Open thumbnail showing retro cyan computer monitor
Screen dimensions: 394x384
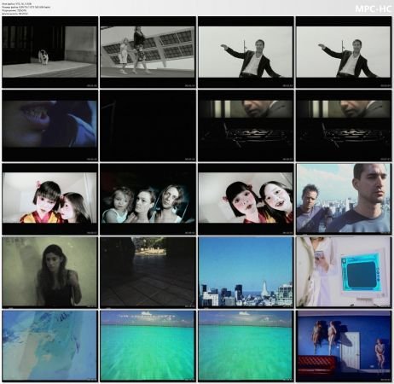344,272
